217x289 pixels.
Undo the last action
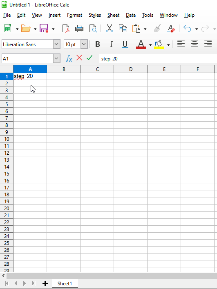click(187, 29)
